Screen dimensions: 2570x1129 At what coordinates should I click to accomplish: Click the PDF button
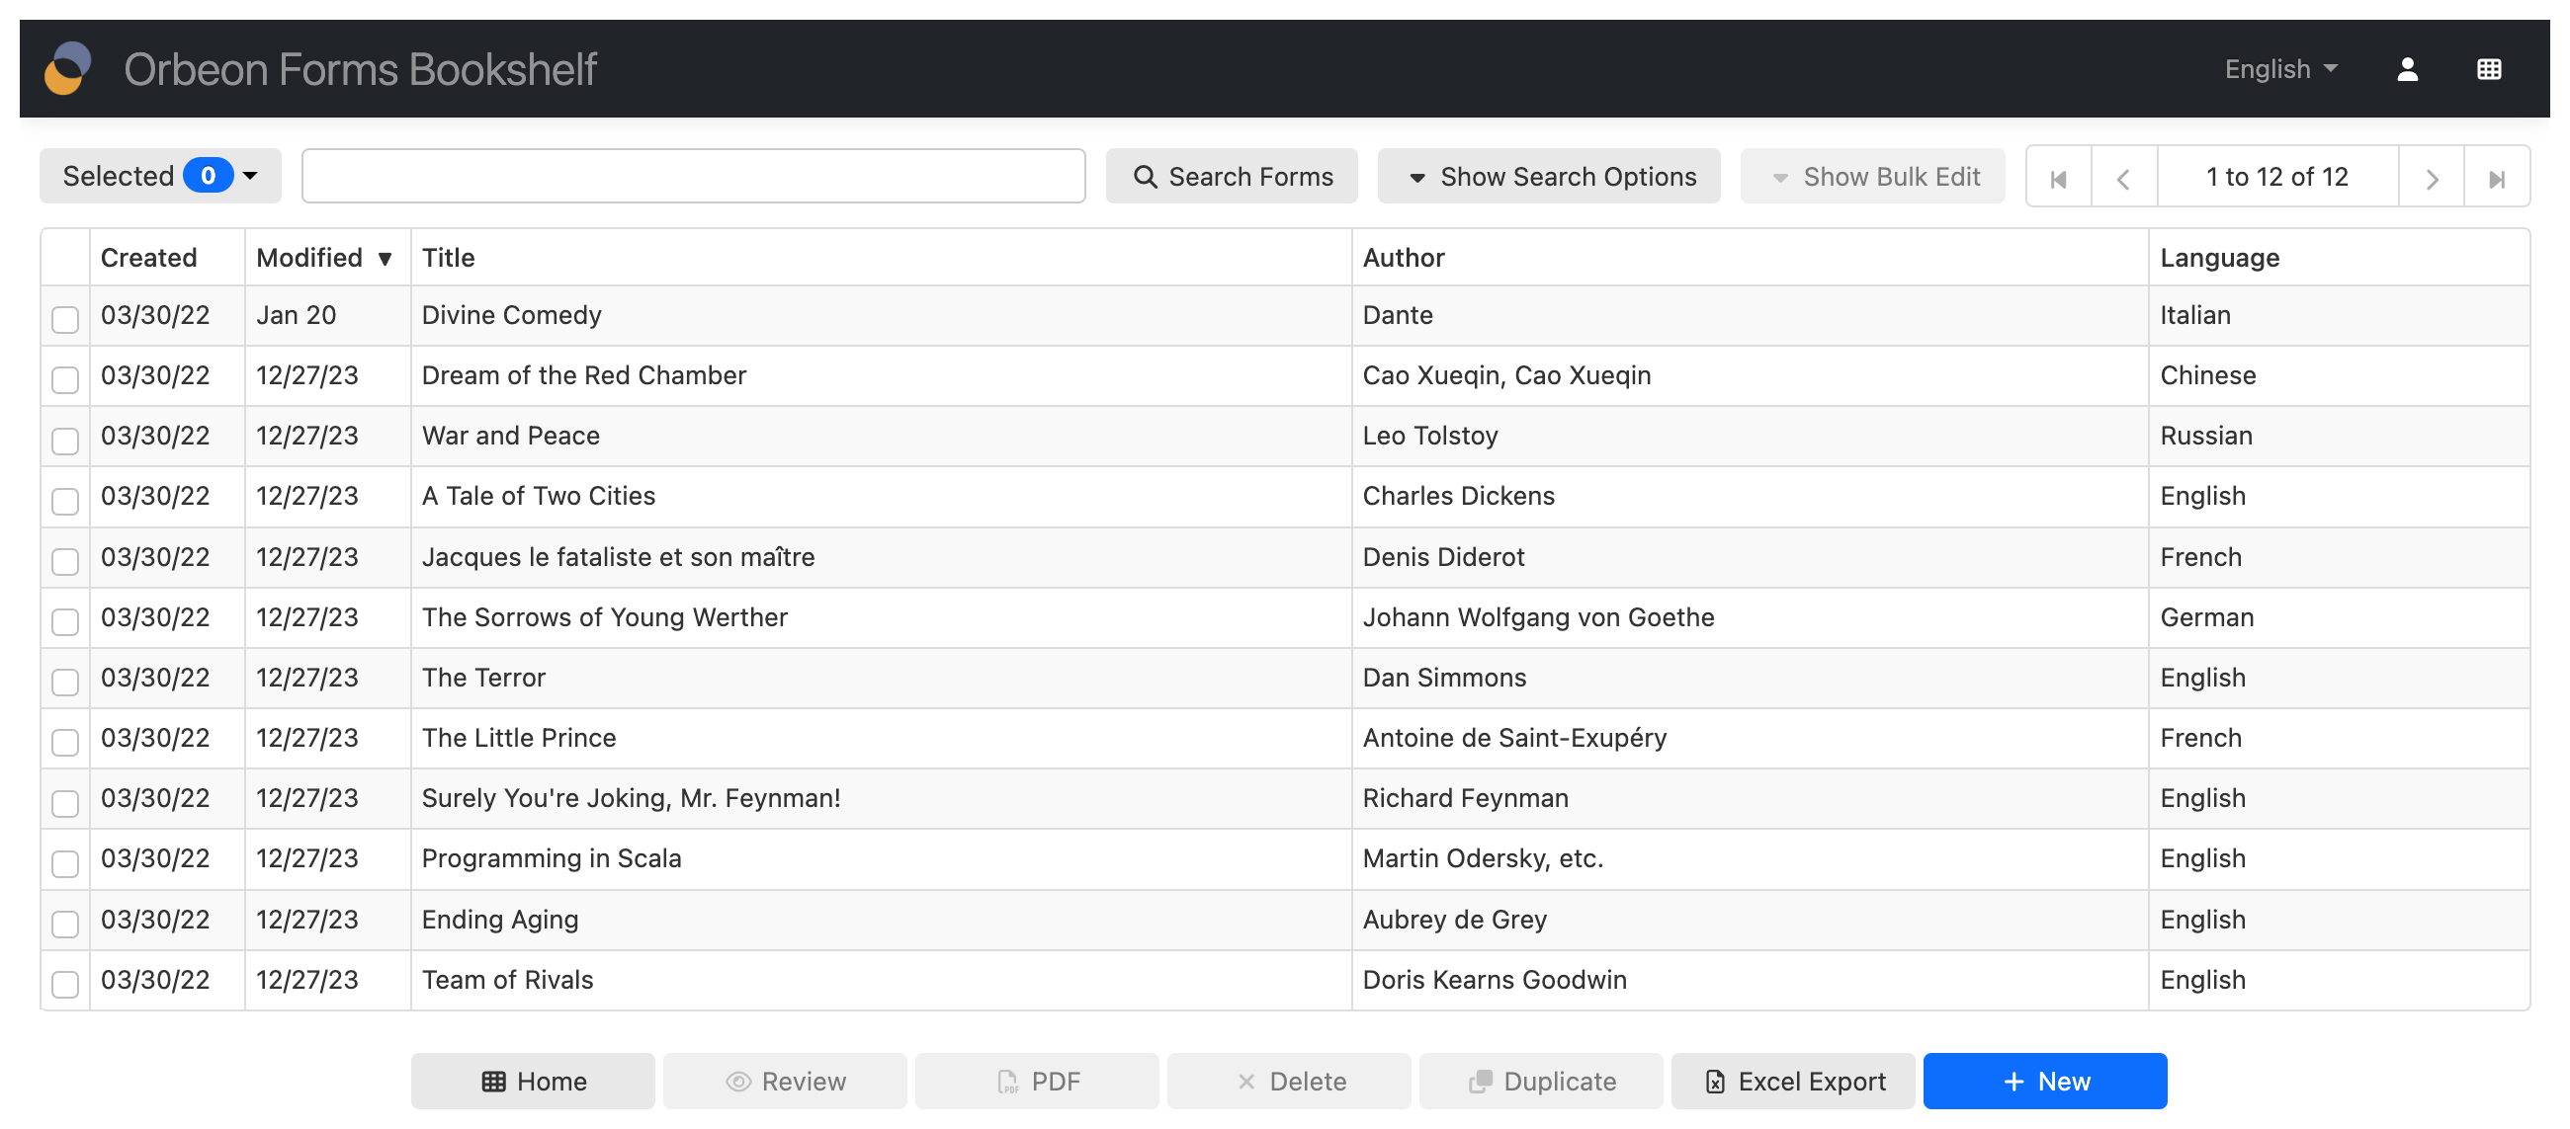[x=1037, y=1082]
